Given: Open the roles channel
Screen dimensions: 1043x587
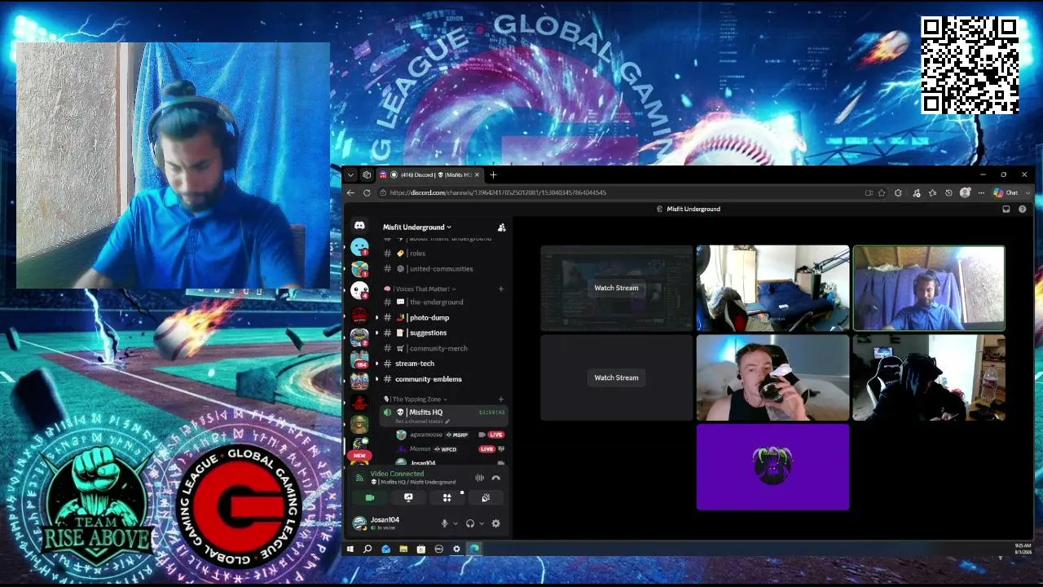Looking at the screenshot, I should coord(444,254).
